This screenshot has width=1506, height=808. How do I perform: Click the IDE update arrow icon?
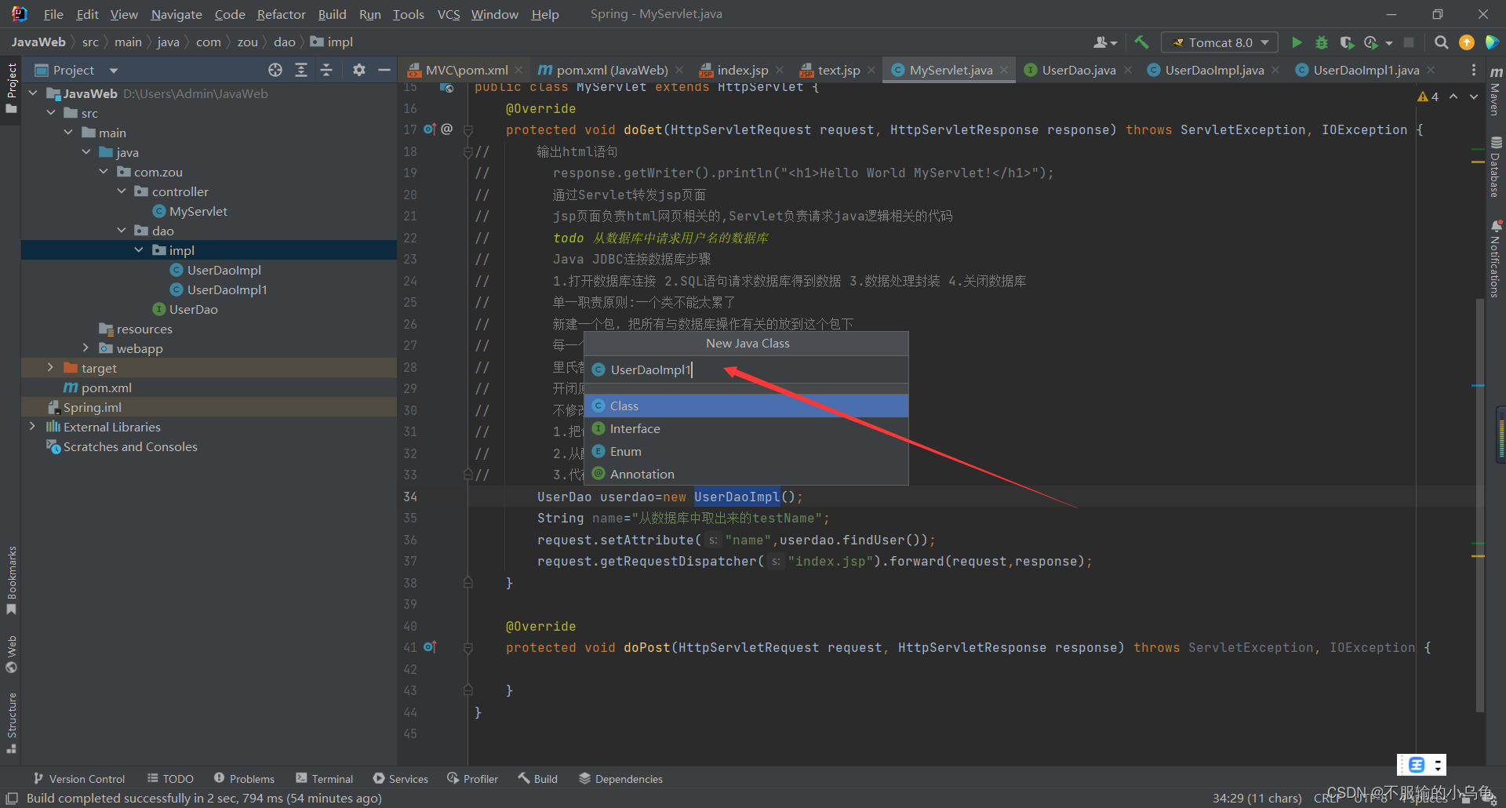click(x=1466, y=42)
